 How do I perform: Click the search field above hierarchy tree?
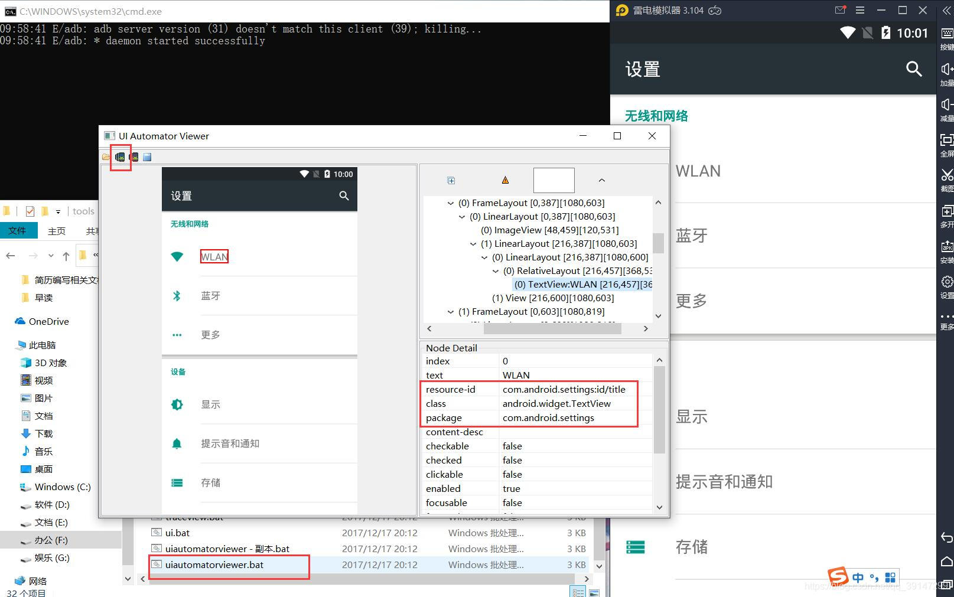(553, 180)
